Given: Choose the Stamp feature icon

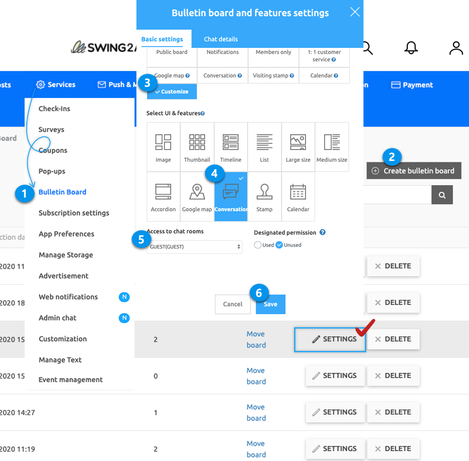Looking at the screenshot, I should click(264, 192).
